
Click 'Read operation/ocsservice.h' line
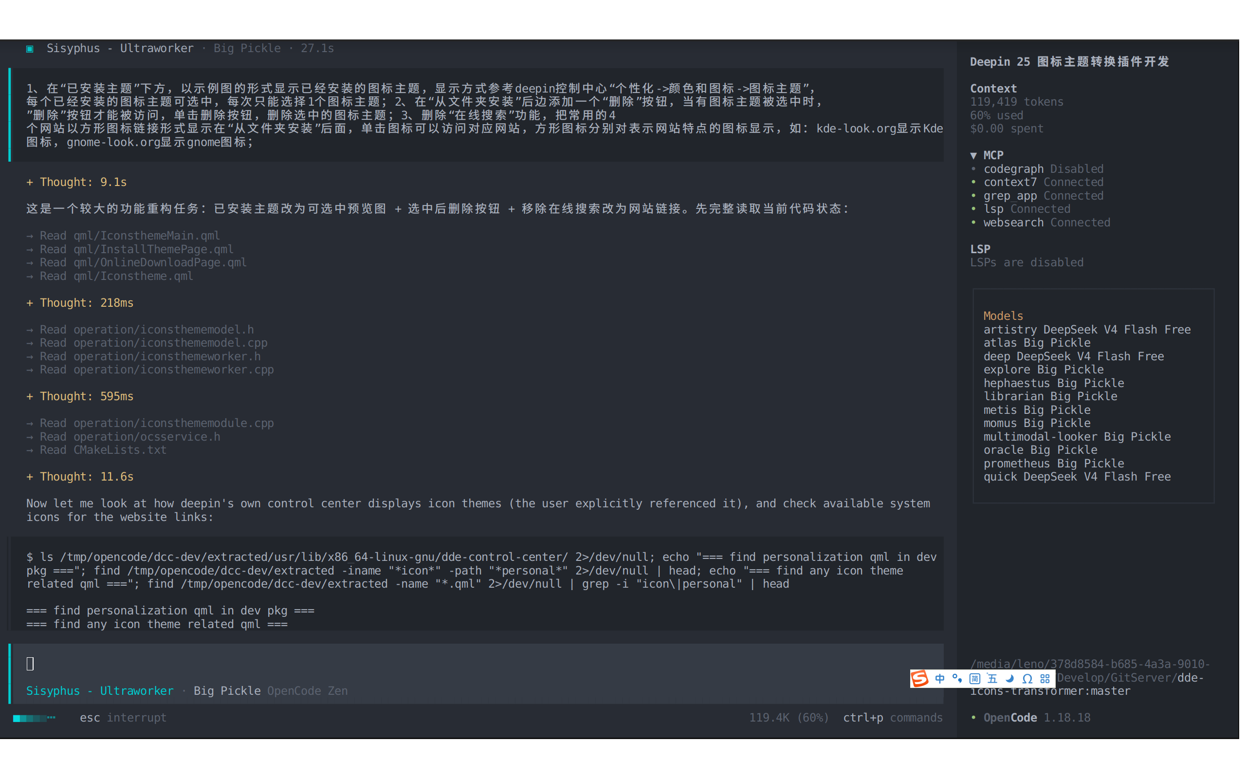click(123, 436)
